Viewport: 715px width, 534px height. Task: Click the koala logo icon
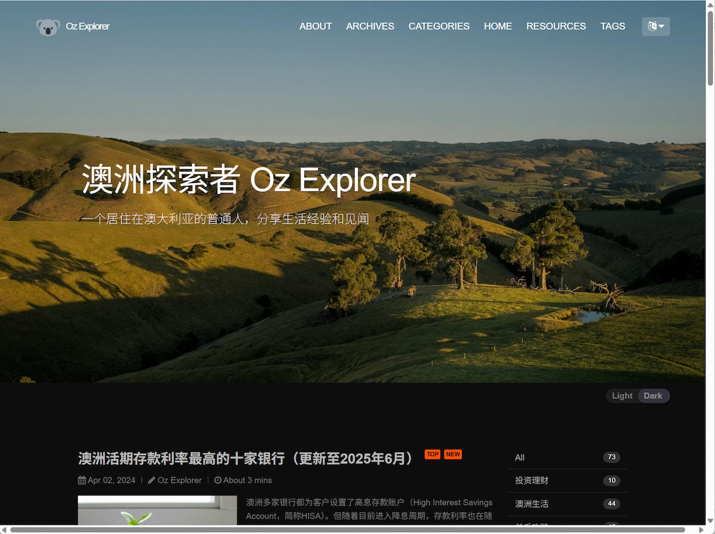pyautogui.click(x=48, y=27)
